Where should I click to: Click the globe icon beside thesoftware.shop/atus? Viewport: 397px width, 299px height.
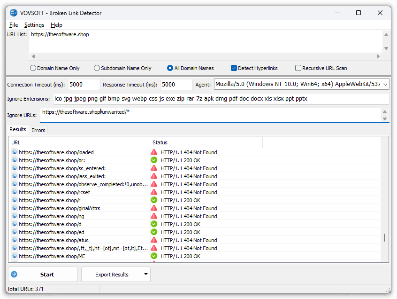[x=15, y=240]
